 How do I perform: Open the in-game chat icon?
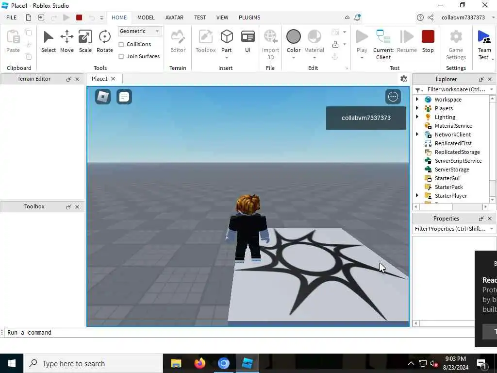[x=124, y=97]
